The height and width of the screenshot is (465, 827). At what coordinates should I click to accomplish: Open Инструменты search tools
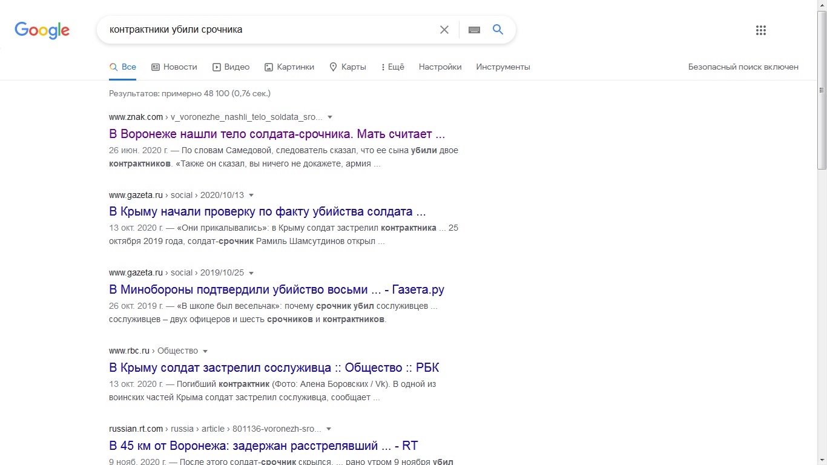point(503,67)
